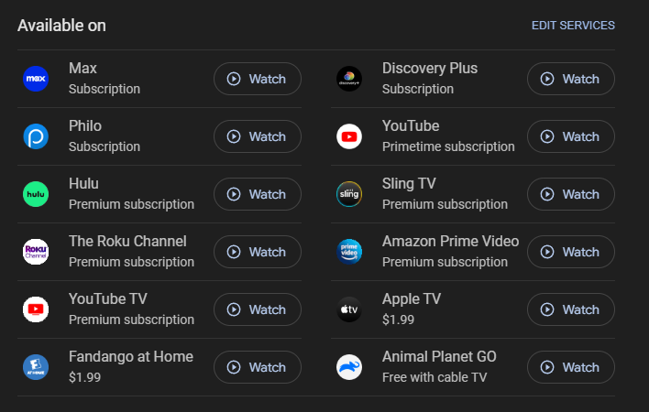The width and height of the screenshot is (649, 412).
Task: Watch on Philo subscription
Action: pyautogui.click(x=258, y=136)
